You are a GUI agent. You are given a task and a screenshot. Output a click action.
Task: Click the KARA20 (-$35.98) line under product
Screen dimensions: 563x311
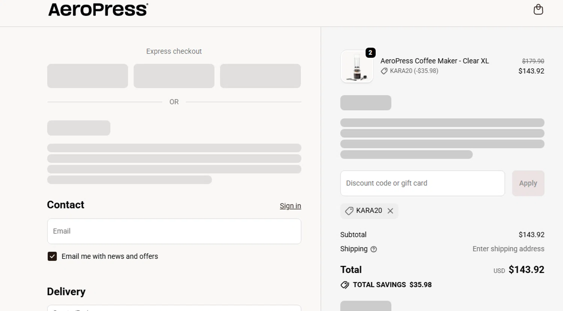409,71
